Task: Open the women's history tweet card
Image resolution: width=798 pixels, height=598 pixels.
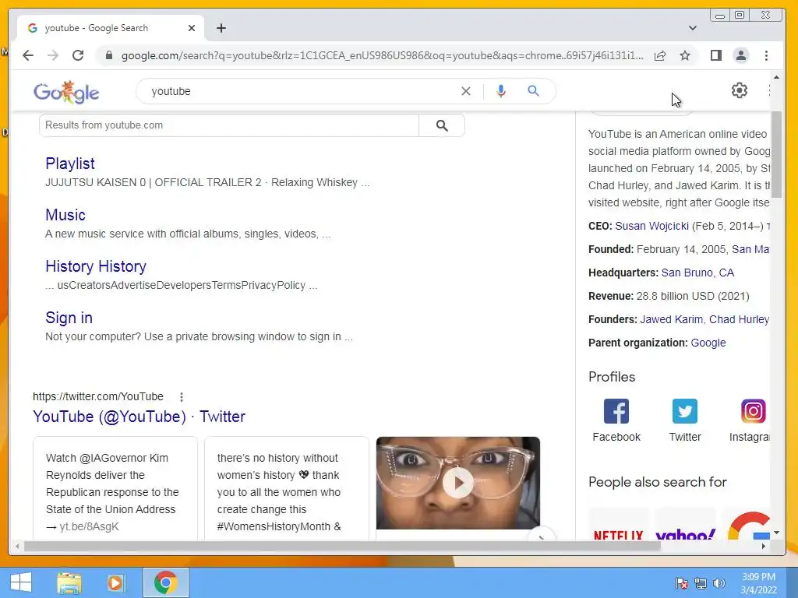Action: (x=287, y=488)
